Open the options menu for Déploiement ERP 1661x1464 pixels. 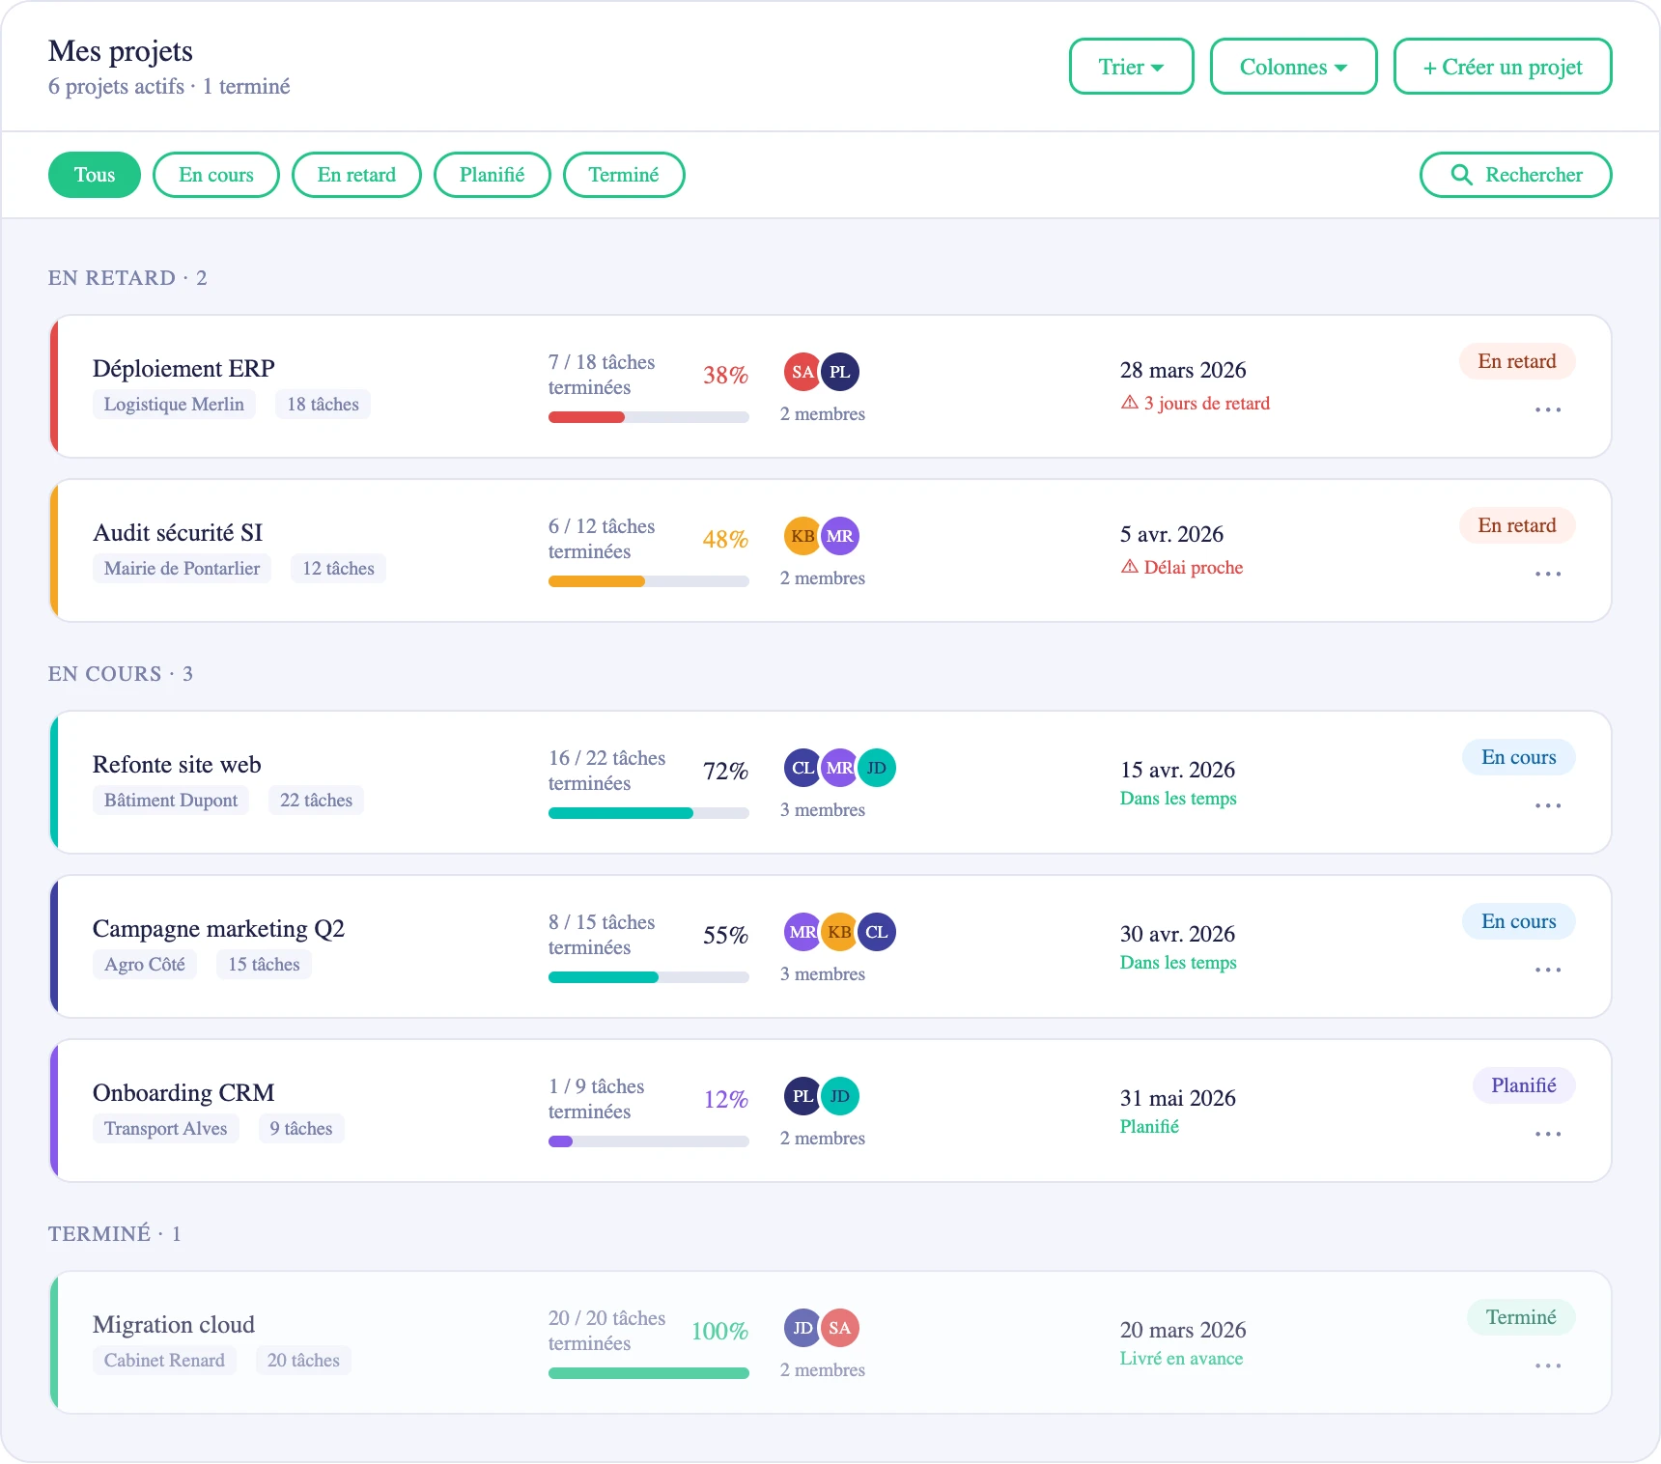click(x=1548, y=409)
